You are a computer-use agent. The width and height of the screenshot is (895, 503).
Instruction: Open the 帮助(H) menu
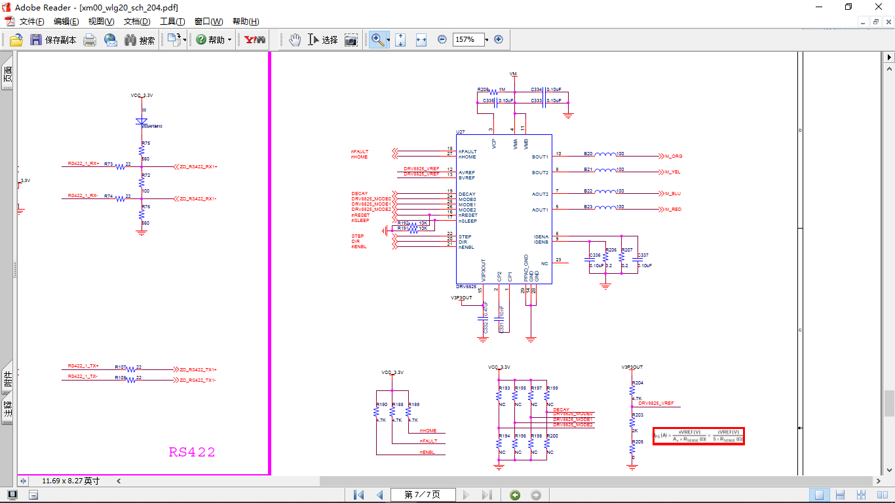[x=246, y=22]
